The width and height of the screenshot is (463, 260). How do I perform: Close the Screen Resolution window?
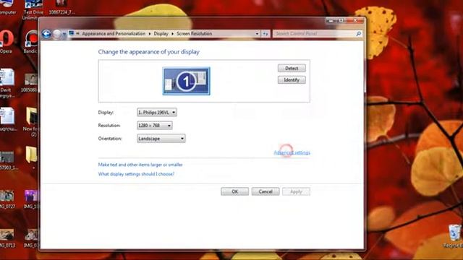[355, 20]
